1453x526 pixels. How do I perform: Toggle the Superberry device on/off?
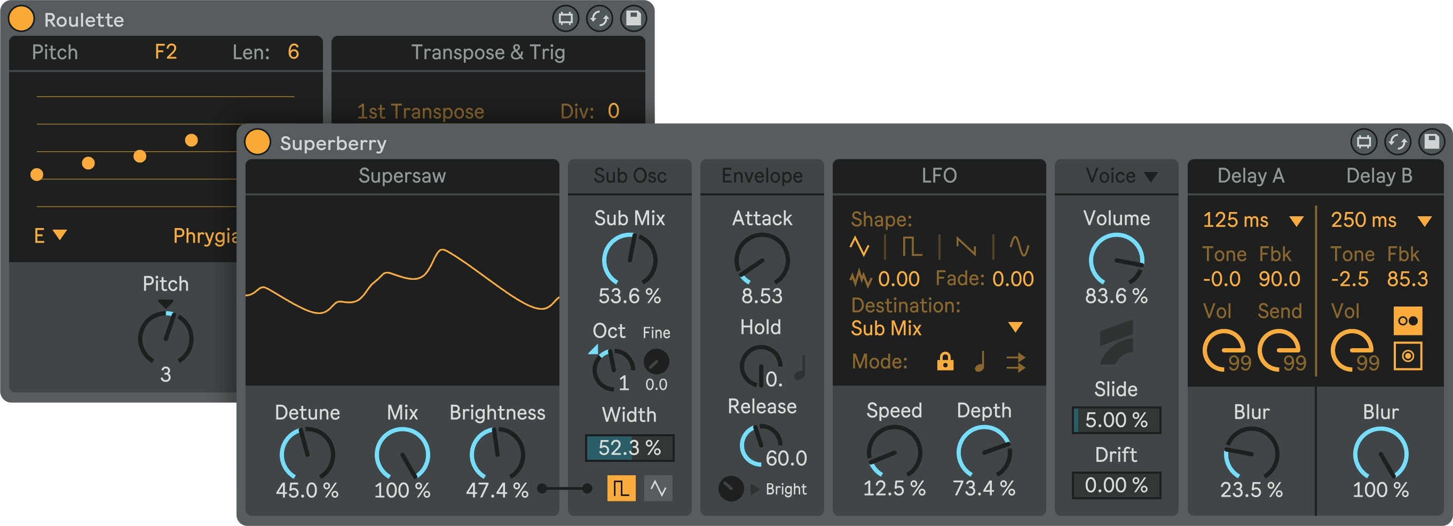tap(258, 142)
